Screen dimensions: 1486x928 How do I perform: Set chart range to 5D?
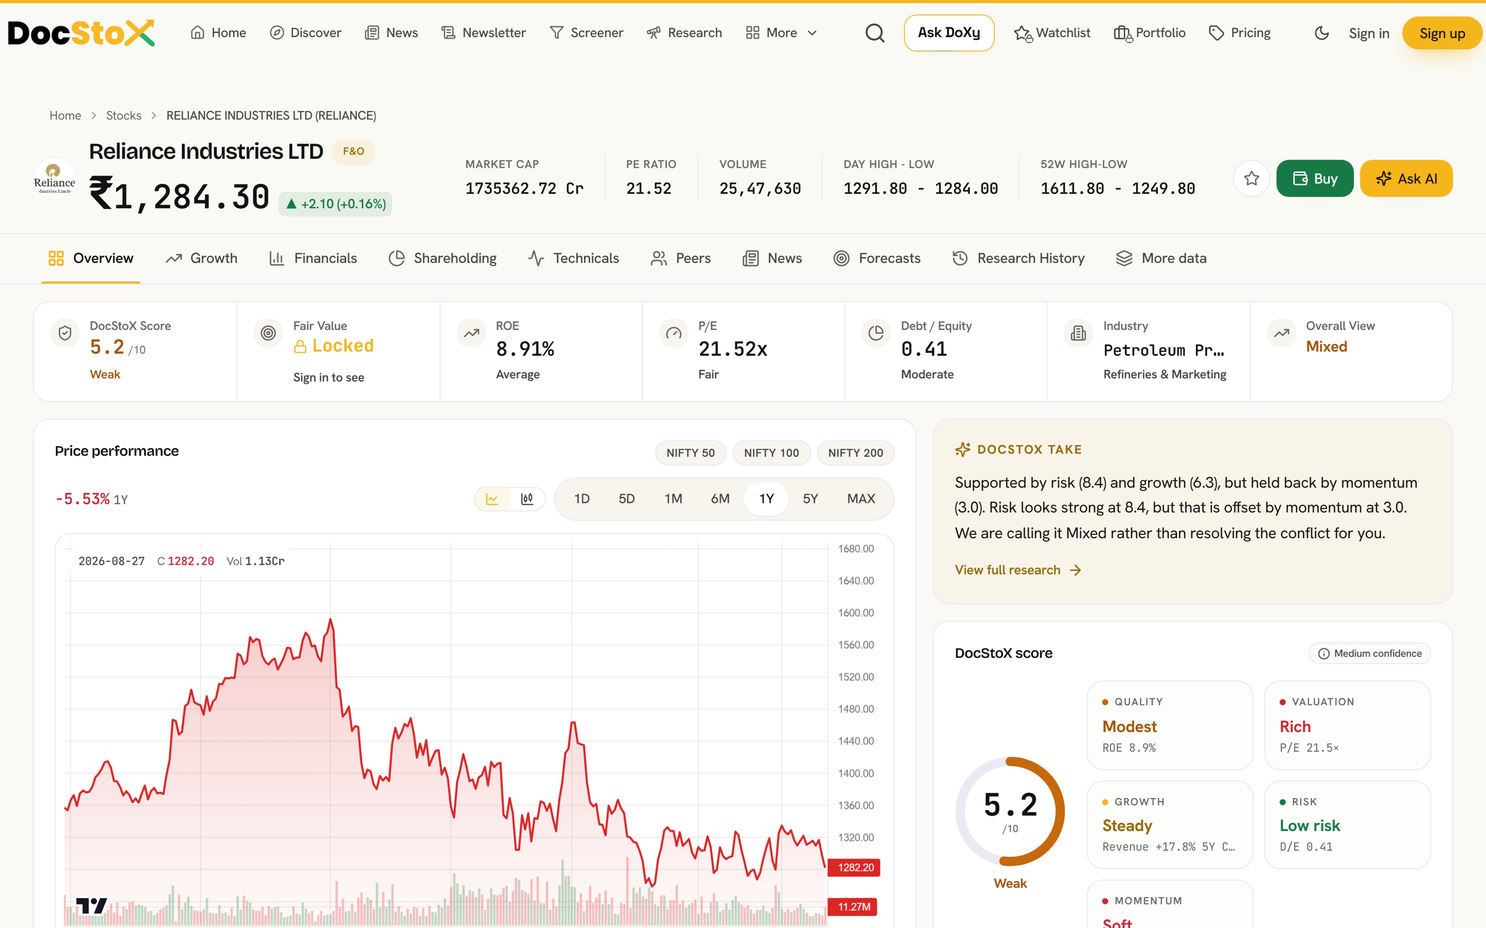627,499
